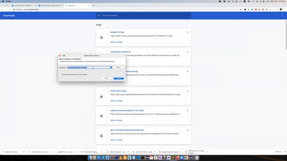Screen dimensions: 287x161
Task: Reload the page
Action: point(10,9)
